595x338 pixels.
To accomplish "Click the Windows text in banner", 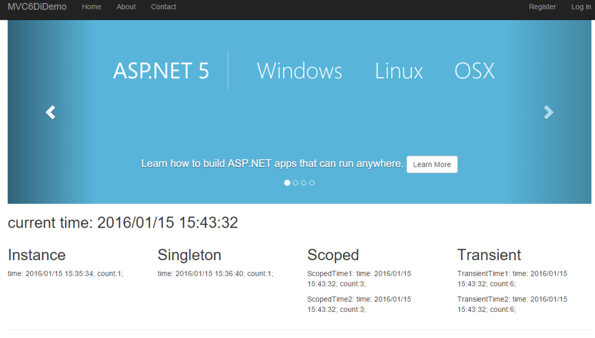I will (x=299, y=70).
